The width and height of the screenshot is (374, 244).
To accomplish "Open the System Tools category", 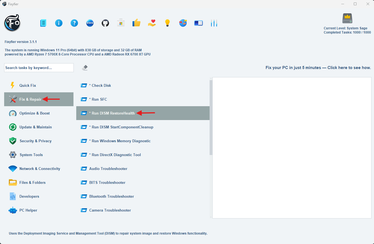I will [39, 155].
